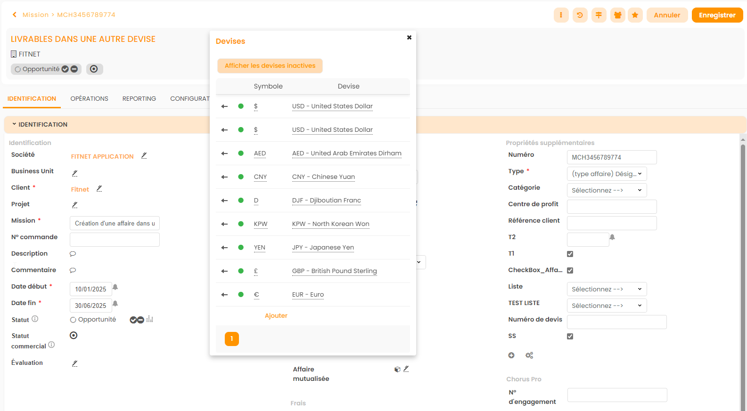Viewport: 747px width, 411px height.
Task: Click the green status dot for GBP
Action: (241, 271)
